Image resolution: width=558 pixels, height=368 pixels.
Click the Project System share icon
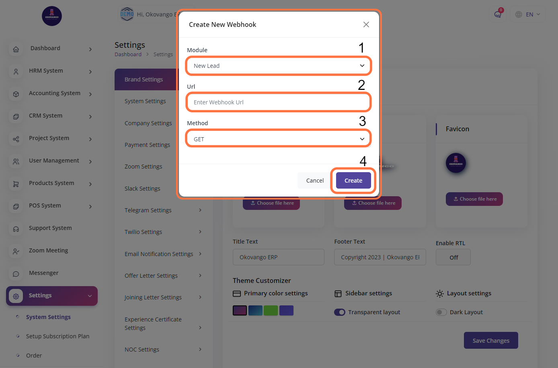[x=16, y=139]
